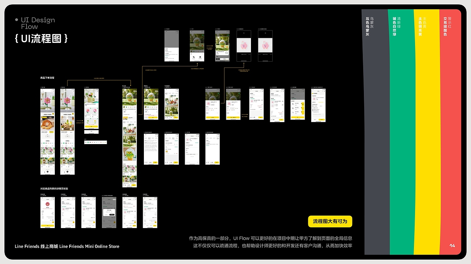Click the { UI流程图 } title

click(41, 38)
